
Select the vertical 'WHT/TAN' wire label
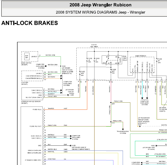tap(136, 89)
